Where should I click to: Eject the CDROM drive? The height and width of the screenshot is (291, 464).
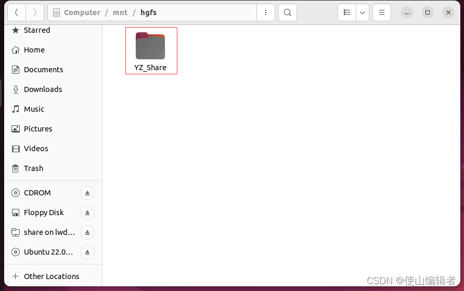pyautogui.click(x=87, y=193)
